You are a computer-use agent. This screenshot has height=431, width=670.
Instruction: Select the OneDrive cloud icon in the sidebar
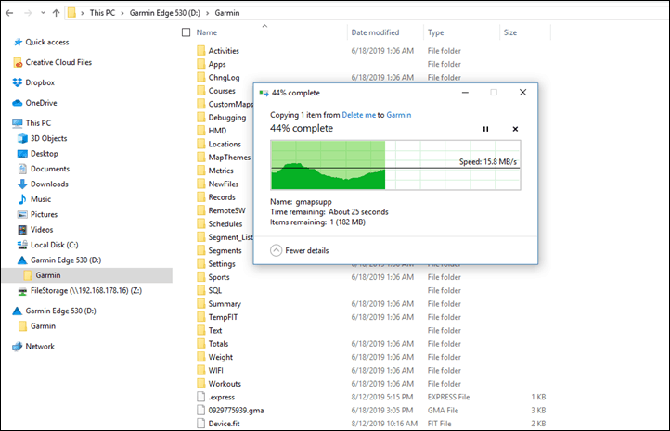tap(18, 103)
